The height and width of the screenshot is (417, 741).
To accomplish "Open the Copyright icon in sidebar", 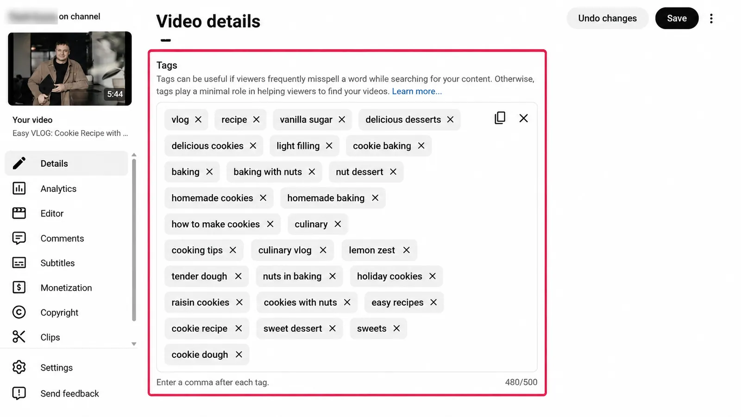I will click(19, 312).
